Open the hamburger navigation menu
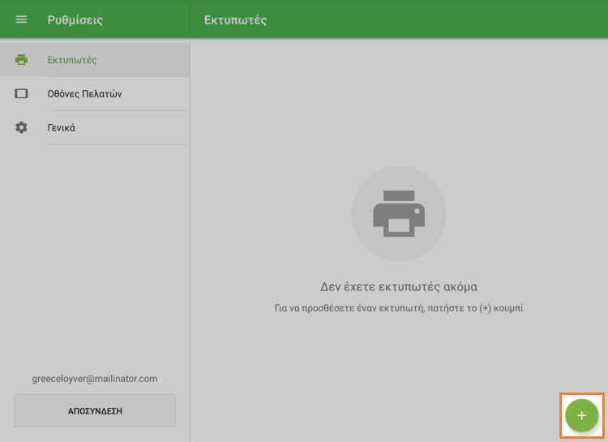This screenshot has height=442, width=608. pyautogui.click(x=21, y=19)
